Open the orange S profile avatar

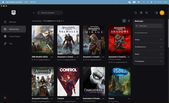pos(162,13)
